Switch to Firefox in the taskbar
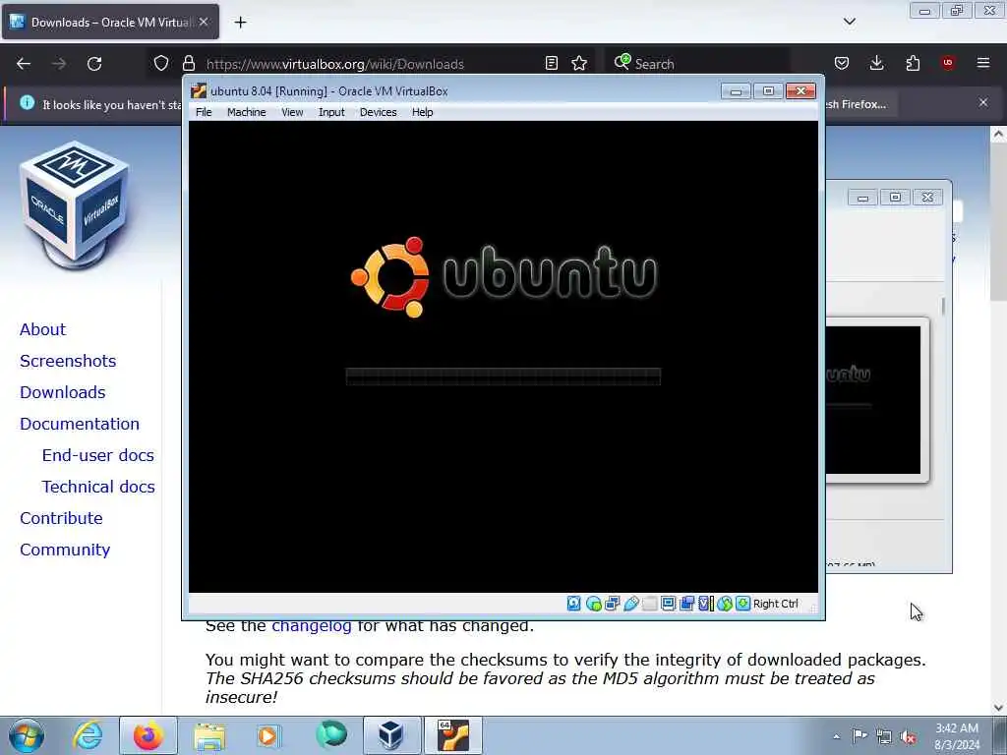 [x=148, y=735]
